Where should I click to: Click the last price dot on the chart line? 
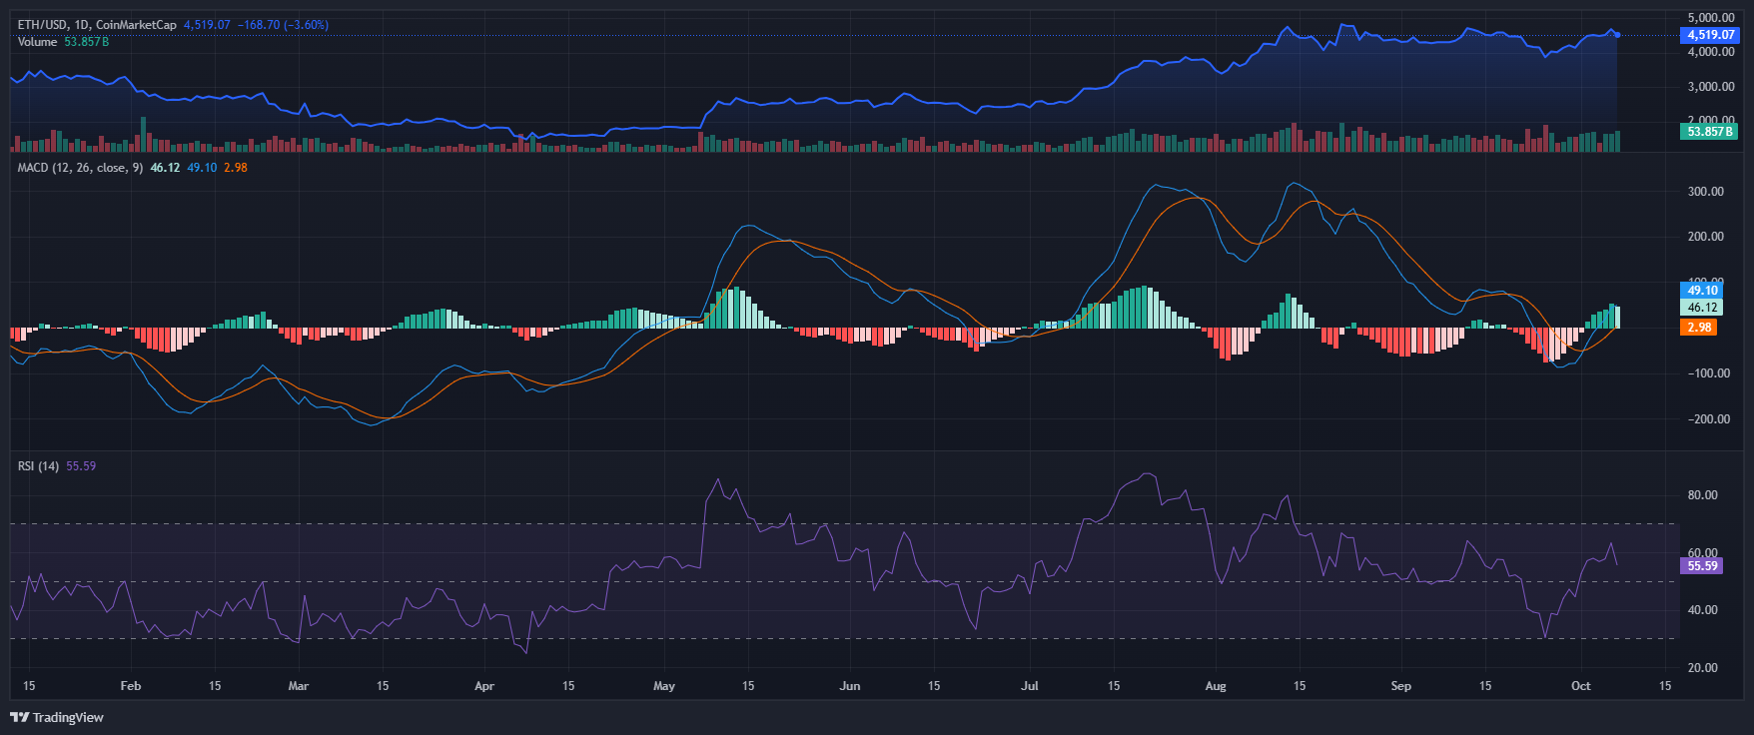pyautogui.click(x=1617, y=35)
